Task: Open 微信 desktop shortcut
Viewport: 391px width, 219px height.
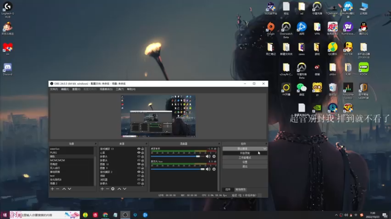Action: [x=302, y=90]
